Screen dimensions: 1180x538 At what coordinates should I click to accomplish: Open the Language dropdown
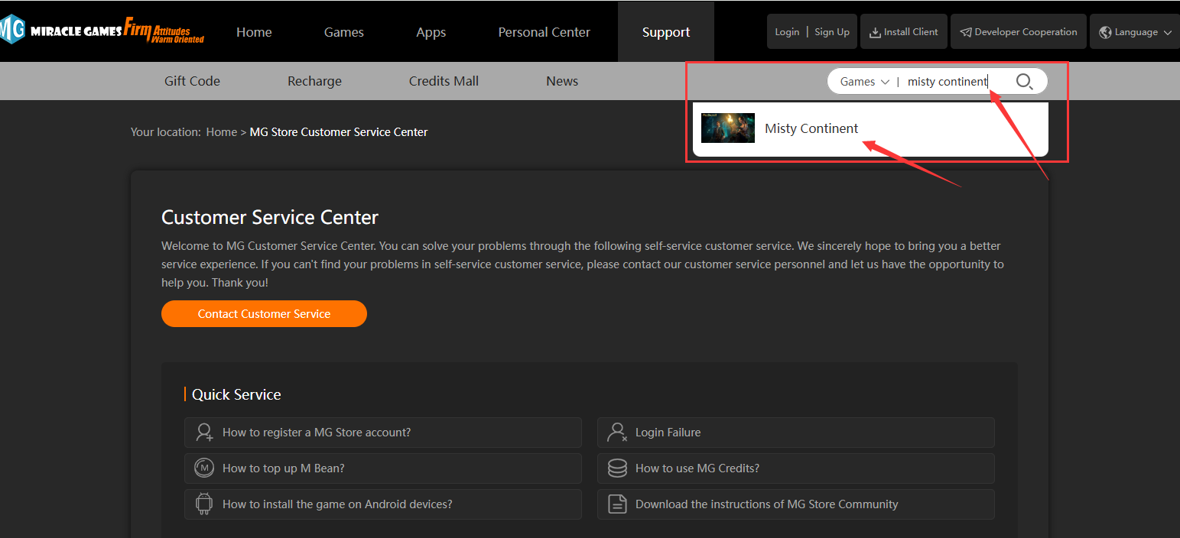(1135, 32)
